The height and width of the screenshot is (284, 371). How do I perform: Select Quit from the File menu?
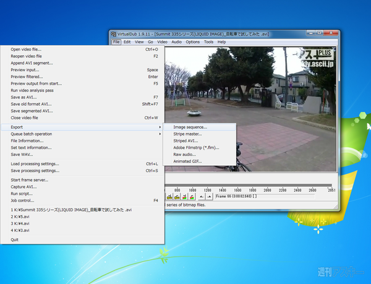15,239
